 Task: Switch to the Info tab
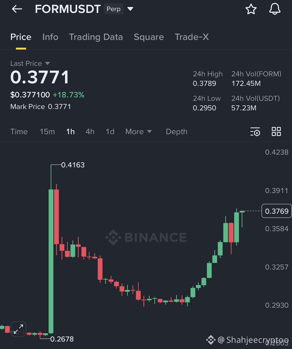click(x=50, y=37)
